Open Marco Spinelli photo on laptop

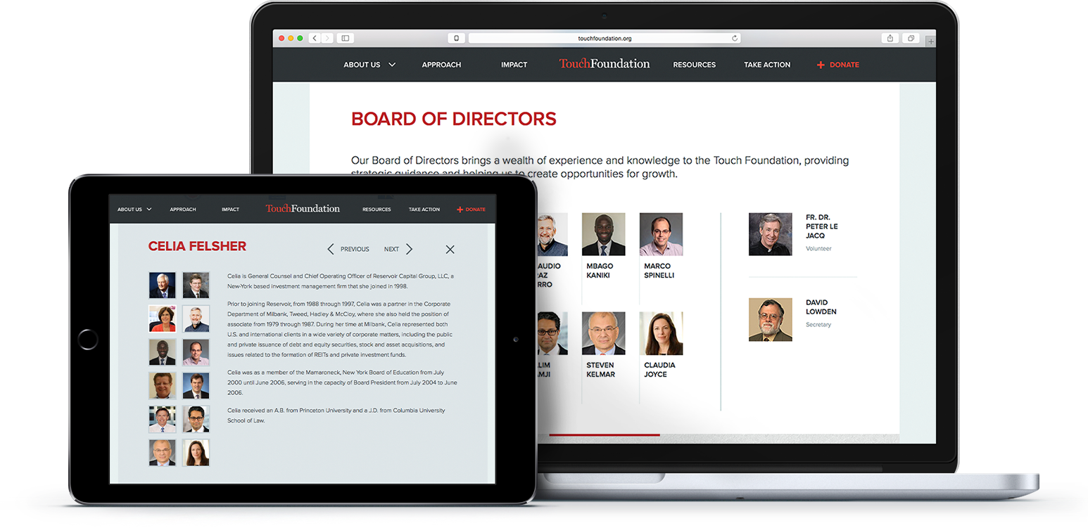[x=661, y=234]
